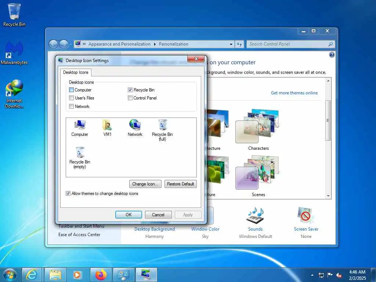The height and width of the screenshot is (282, 376).
Task: Click the taskbar clock showing 4:46 AM
Action: [x=357, y=275]
